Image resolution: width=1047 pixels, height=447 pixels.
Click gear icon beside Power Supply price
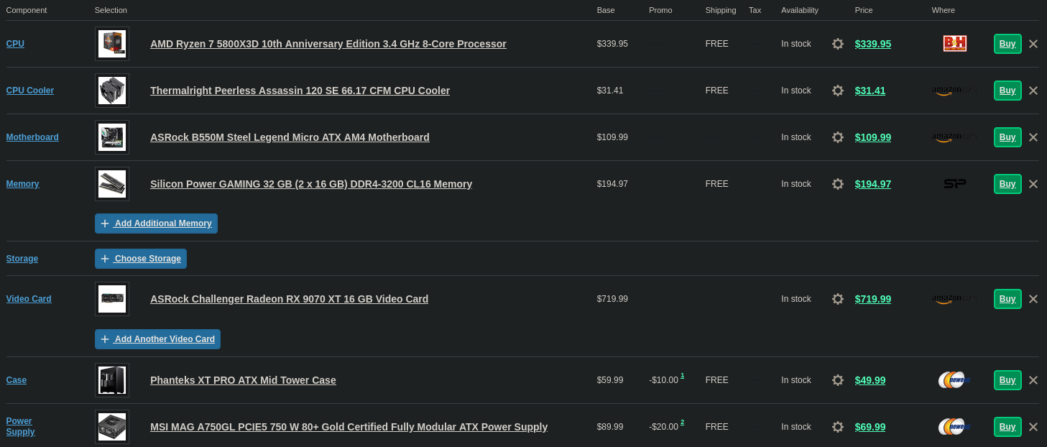[838, 427]
